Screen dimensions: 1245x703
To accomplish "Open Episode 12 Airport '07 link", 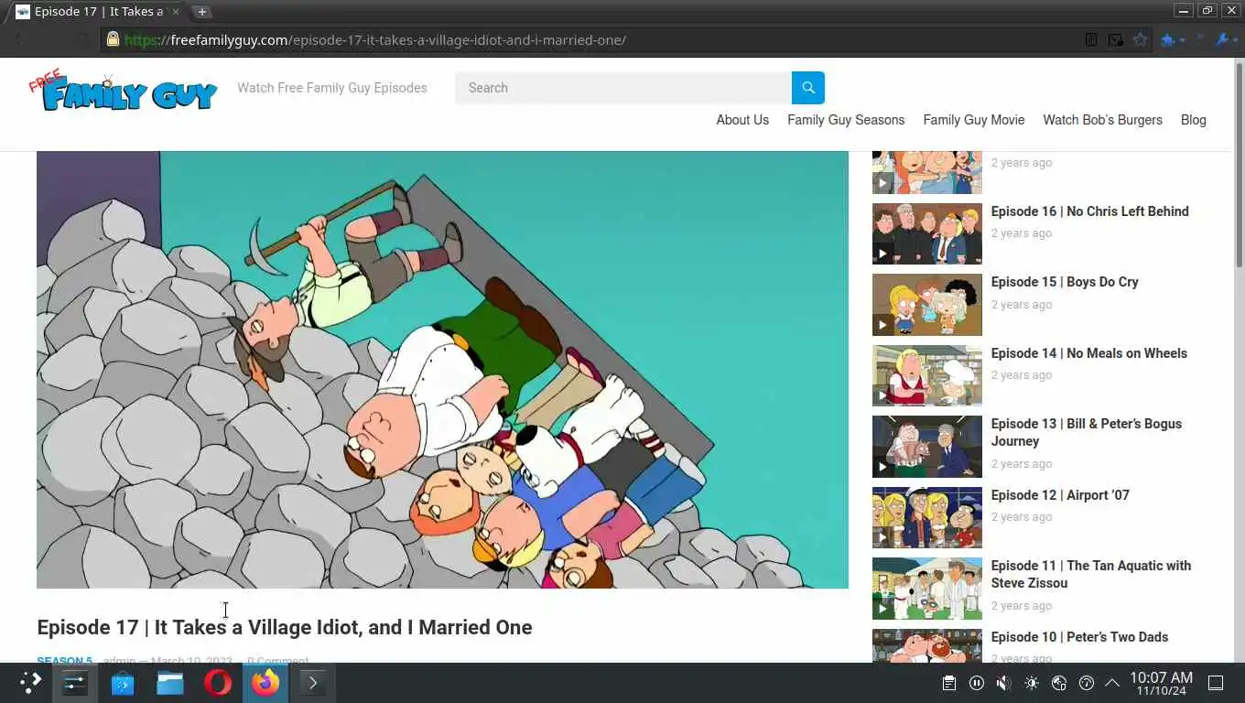I will (1060, 495).
